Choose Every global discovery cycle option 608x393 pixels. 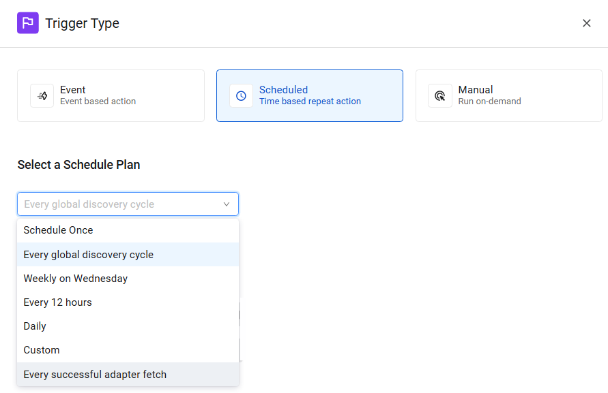89,255
